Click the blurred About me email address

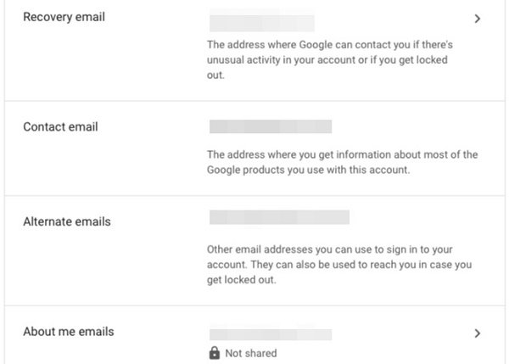point(270,333)
